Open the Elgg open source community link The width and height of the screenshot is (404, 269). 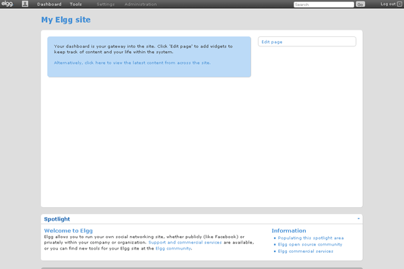pyautogui.click(x=310, y=245)
